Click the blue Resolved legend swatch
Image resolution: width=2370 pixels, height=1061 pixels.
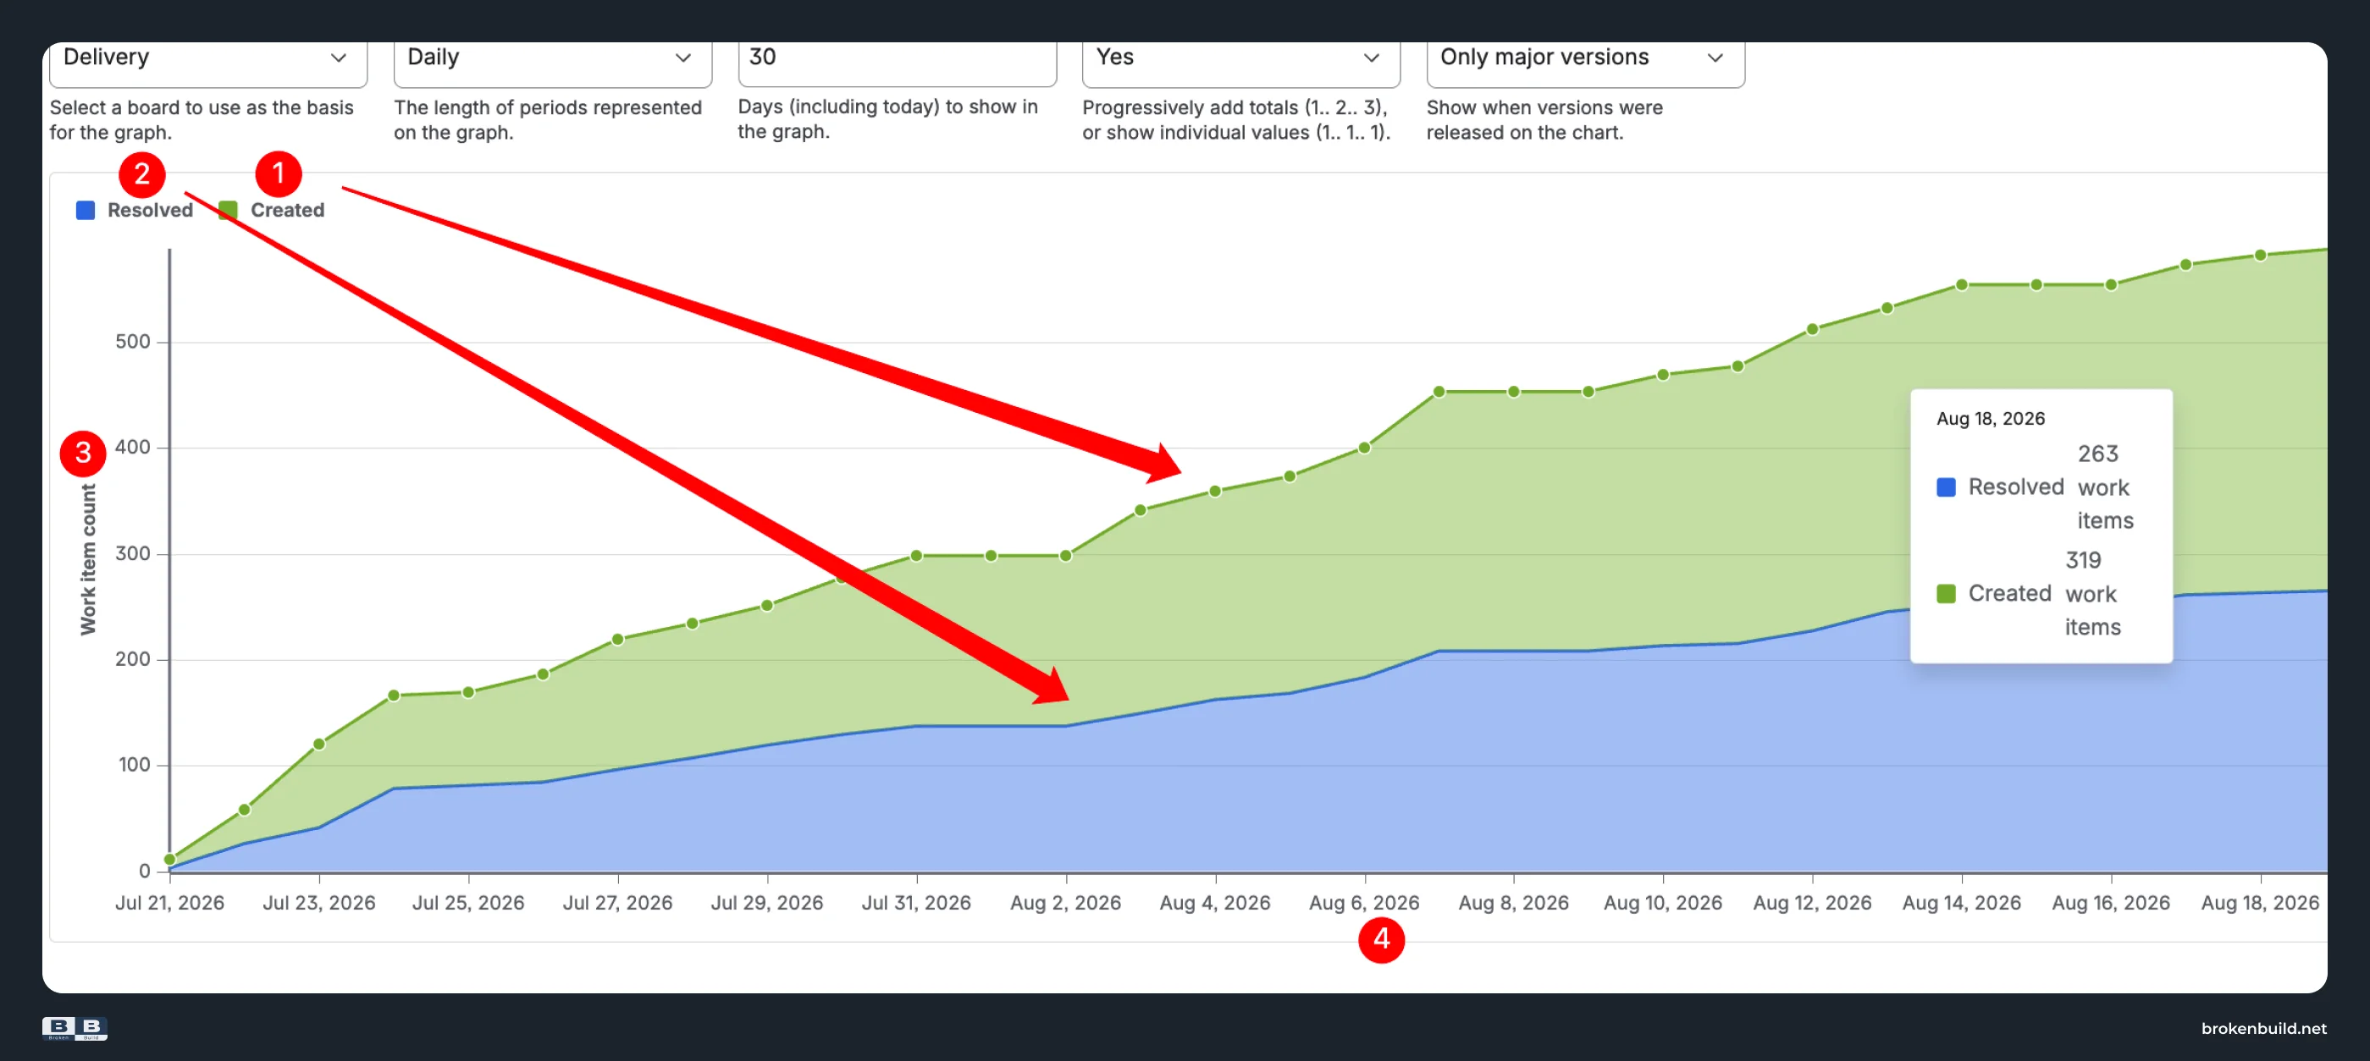[86, 210]
